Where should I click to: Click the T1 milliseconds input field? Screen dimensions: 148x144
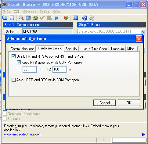pyautogui.click(x=30, y=69)
